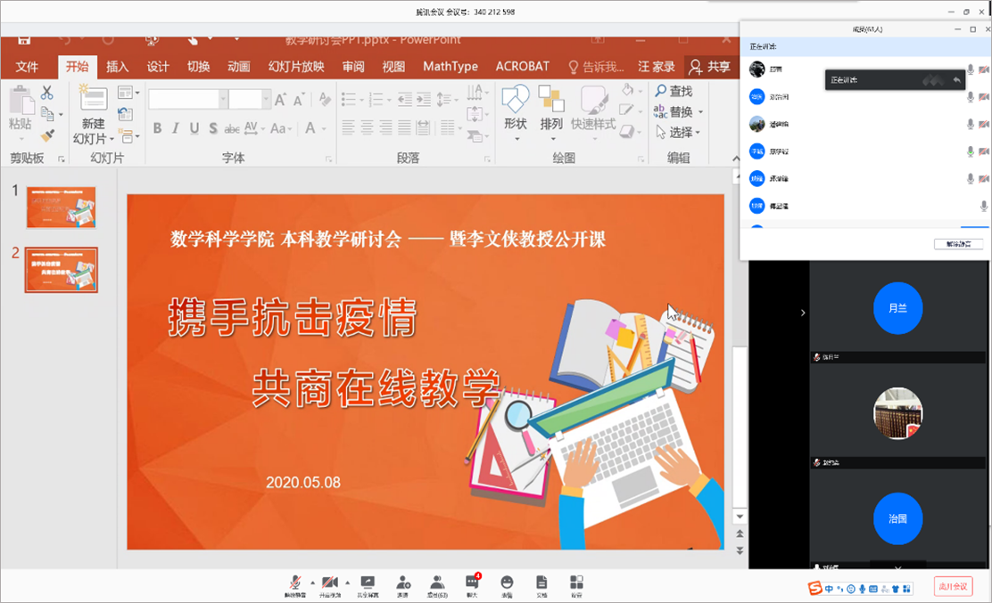Open the chat icon with red badge

click(x=471, y=583)
